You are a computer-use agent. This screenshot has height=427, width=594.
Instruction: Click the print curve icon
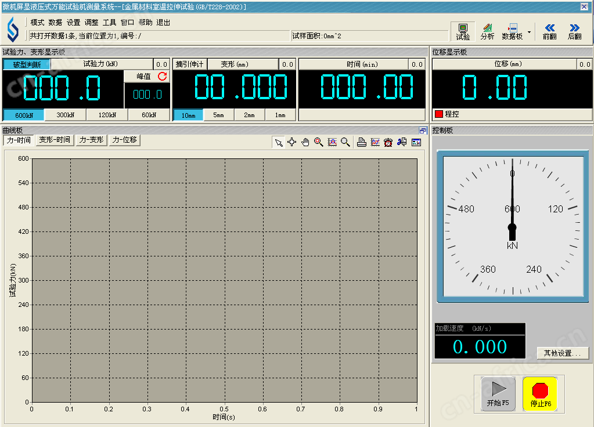[361, 142]
